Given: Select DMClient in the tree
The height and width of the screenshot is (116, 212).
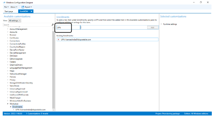Looking at the screenshot, I should 14,56.
